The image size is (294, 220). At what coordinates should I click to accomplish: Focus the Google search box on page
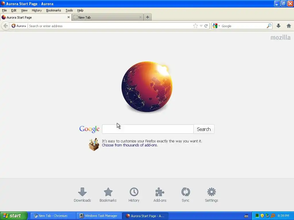click(148, 129)
